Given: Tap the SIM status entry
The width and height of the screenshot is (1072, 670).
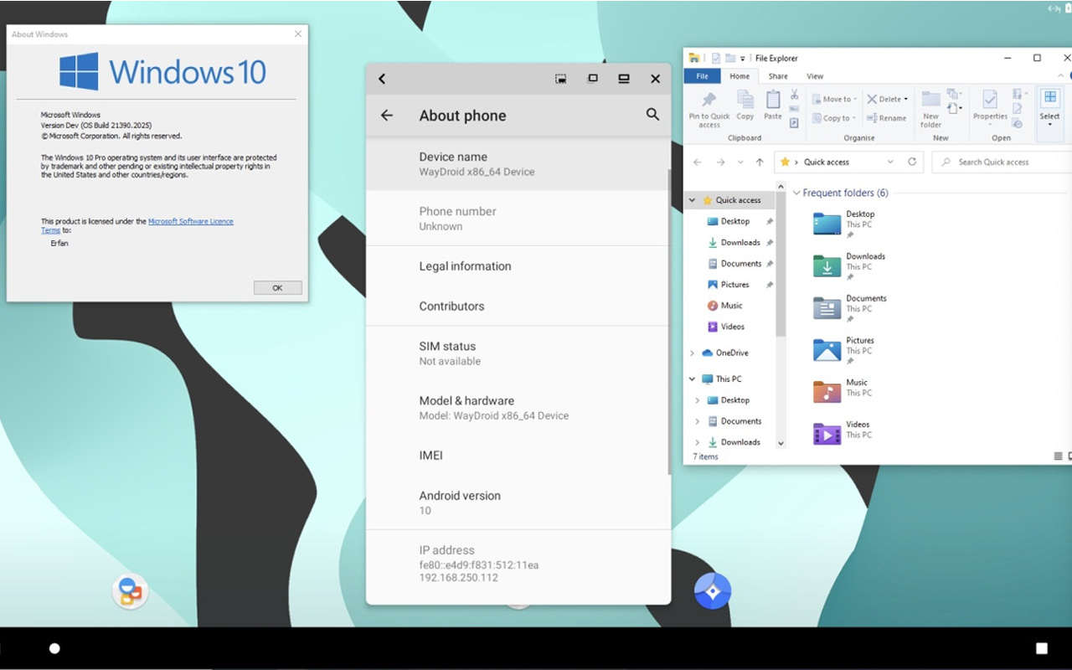Looking at the screenshot, I should coord(518,353).
